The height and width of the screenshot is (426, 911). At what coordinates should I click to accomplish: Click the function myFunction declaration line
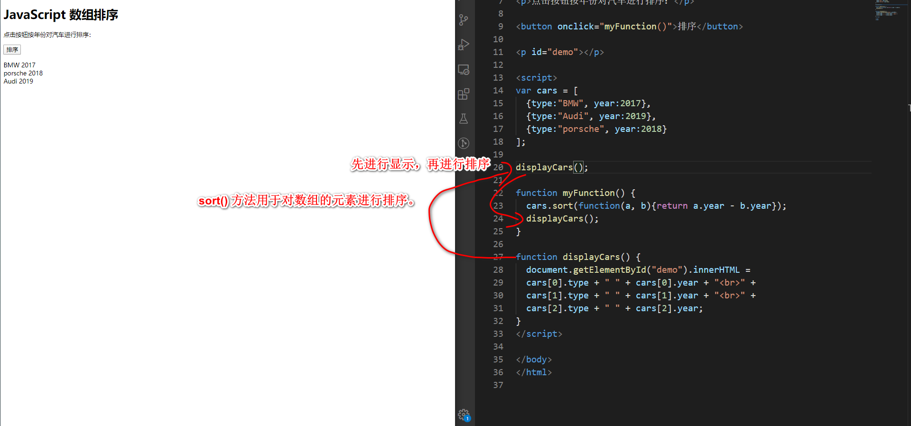pyautogui.click(x=576, y=193)
